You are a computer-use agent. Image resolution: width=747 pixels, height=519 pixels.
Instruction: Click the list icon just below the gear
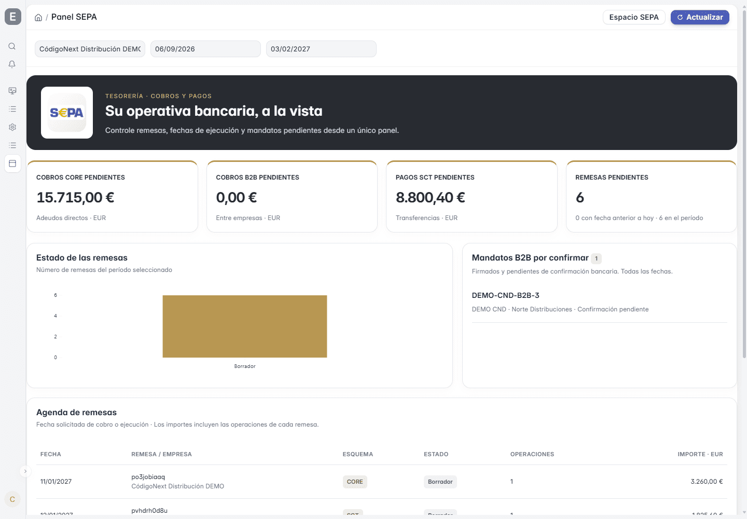coord(12,145)
